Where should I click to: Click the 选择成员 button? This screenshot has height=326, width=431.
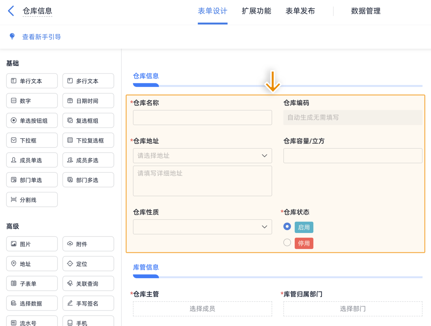tap(202, 309)
